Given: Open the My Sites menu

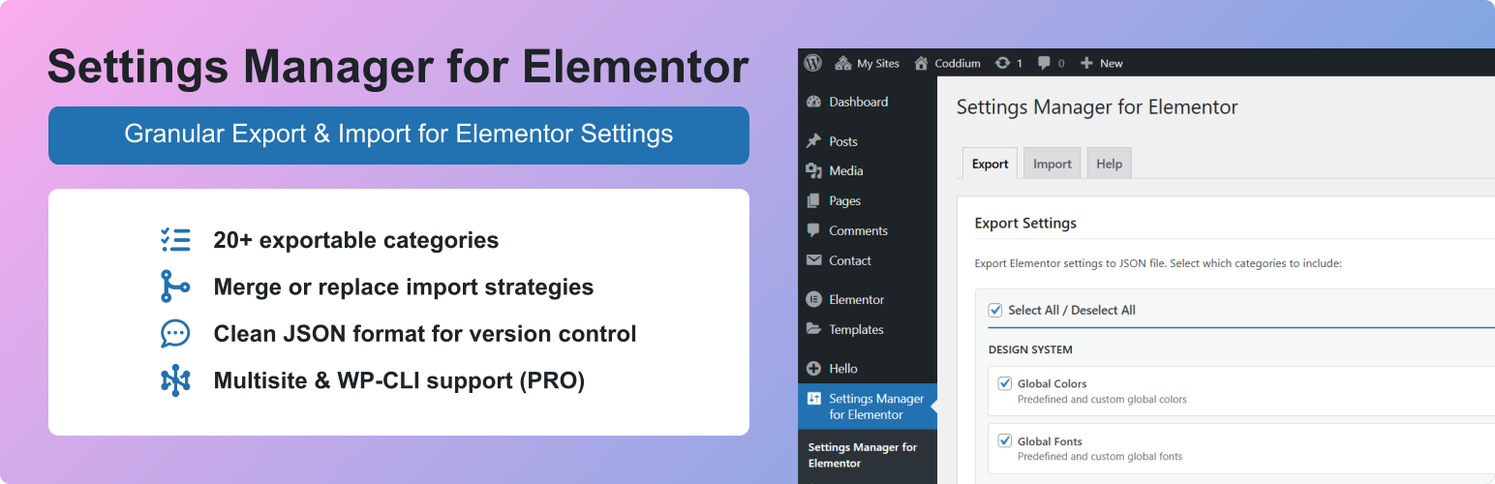Looking at the screenshot, I should pos(868,63).
